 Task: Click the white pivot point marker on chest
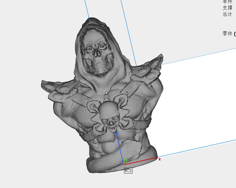[x=107, y=93]
